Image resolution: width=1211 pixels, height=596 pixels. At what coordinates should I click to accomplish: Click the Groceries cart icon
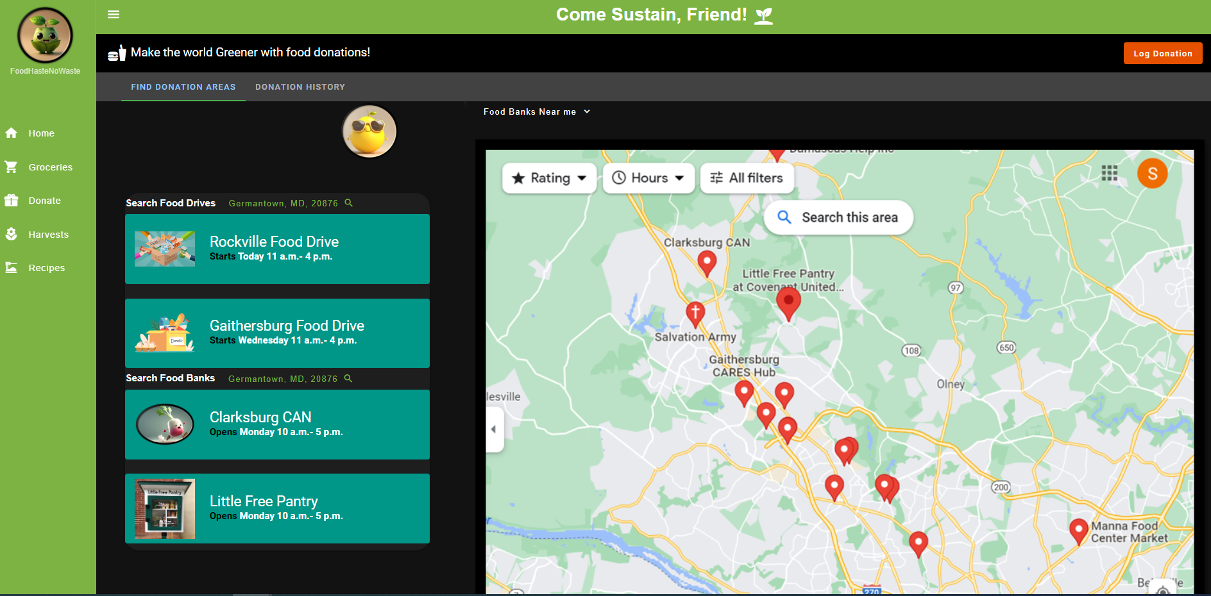tap(12, 167)
